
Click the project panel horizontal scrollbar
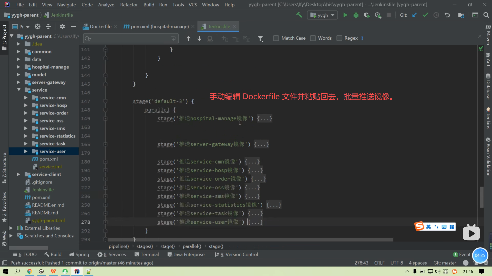[x=28, y=248]
